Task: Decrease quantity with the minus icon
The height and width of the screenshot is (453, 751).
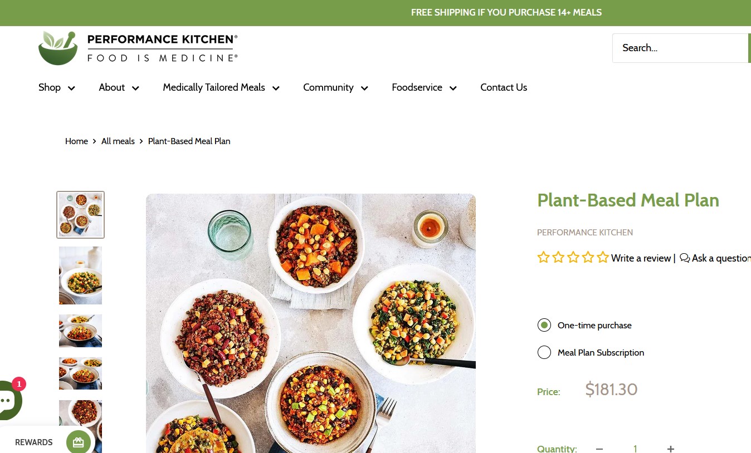Action: tap(599, 449)
